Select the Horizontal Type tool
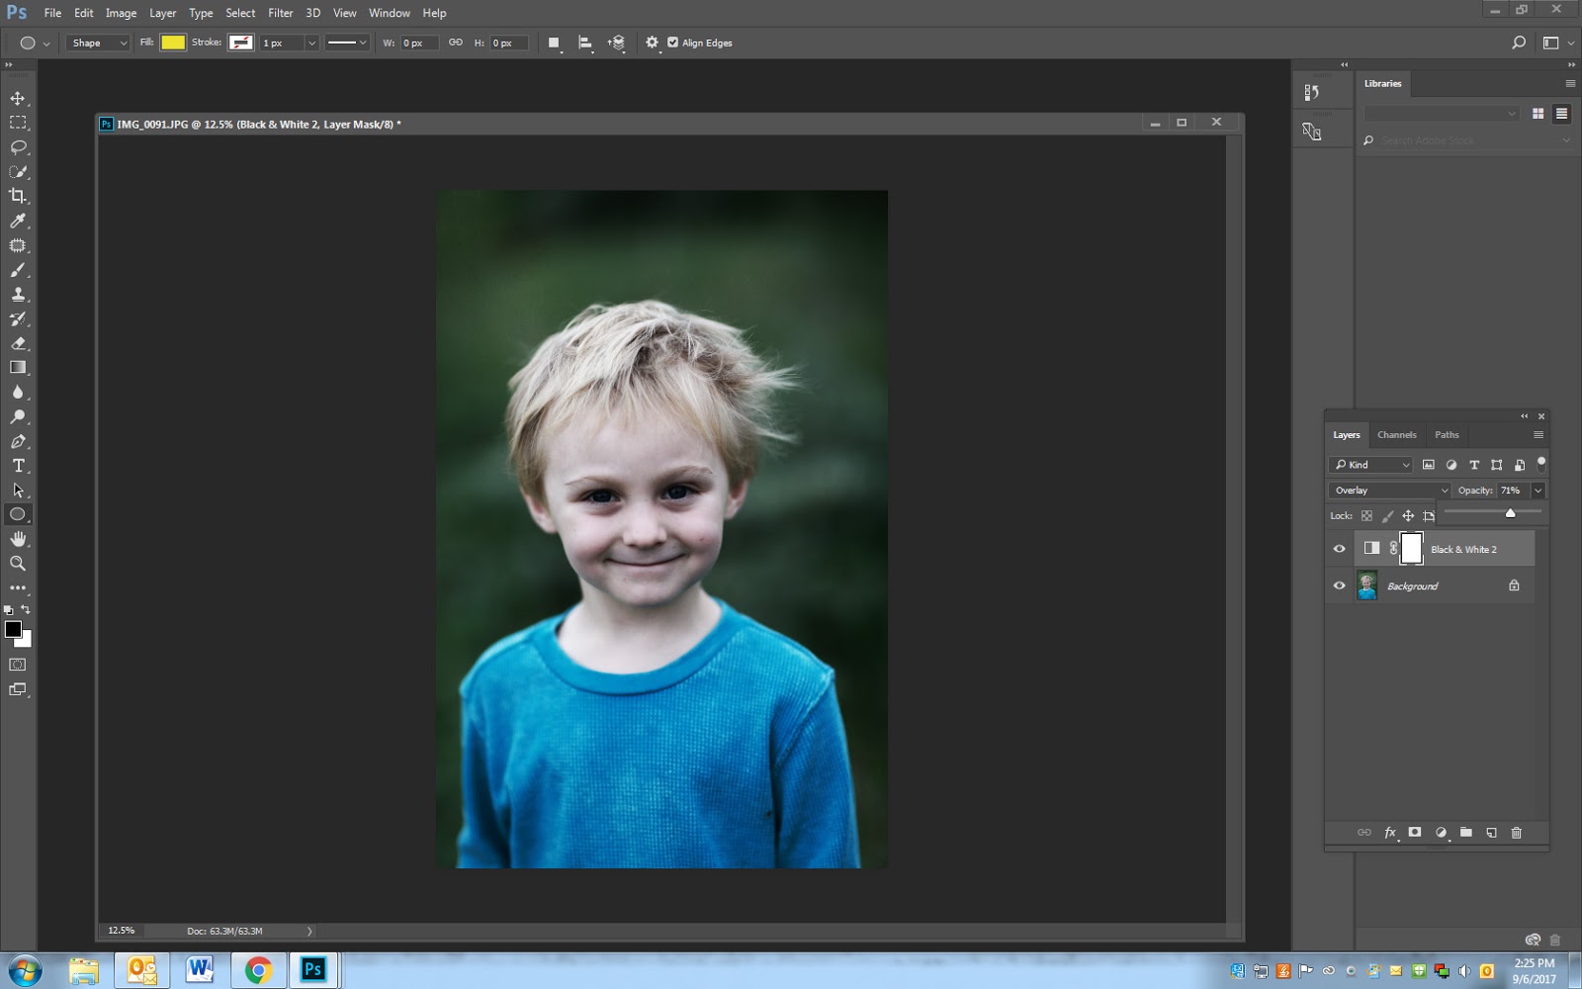The width and height of the screenshot is (1582, 989). pos(16,465)
